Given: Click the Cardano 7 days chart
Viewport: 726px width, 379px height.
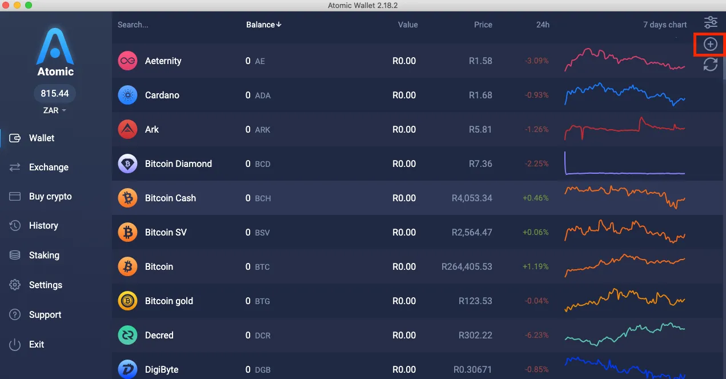Looking at the screenshot, I should click(625, 94).
